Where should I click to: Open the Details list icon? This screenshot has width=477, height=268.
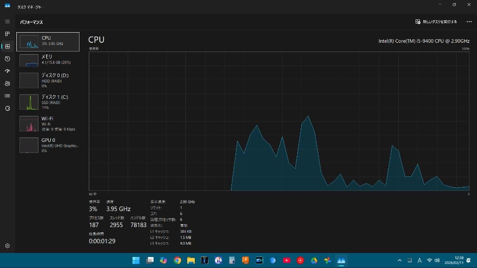(7, 96)
